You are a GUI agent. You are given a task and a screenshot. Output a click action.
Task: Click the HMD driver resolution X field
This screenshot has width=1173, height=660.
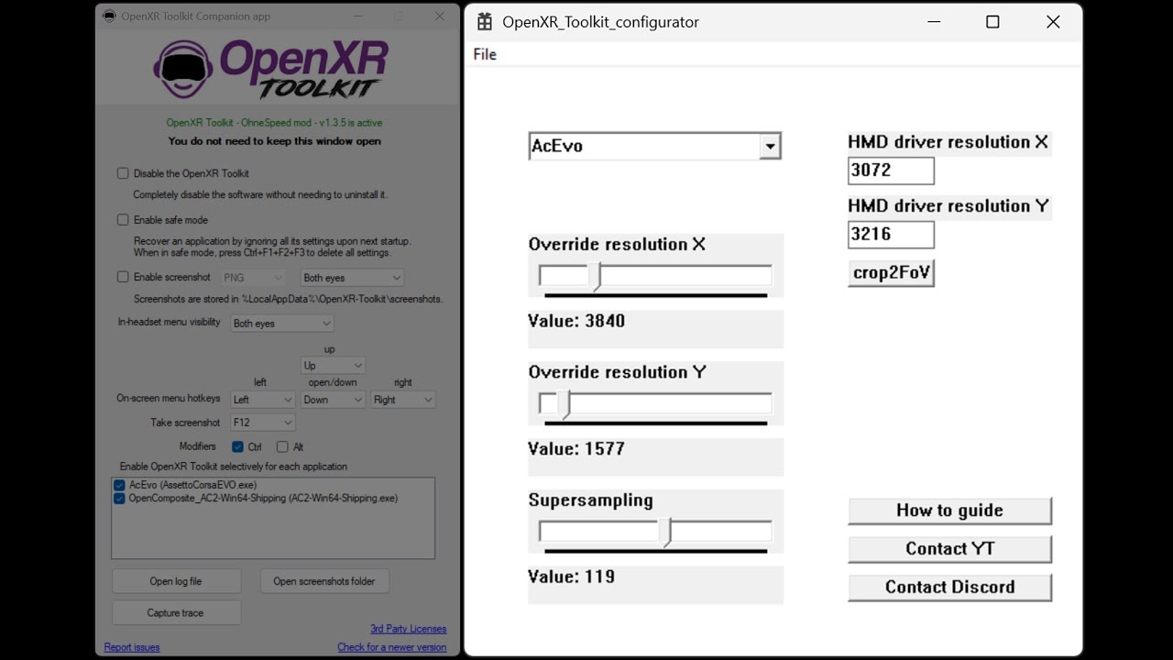(x=891, y=170)
